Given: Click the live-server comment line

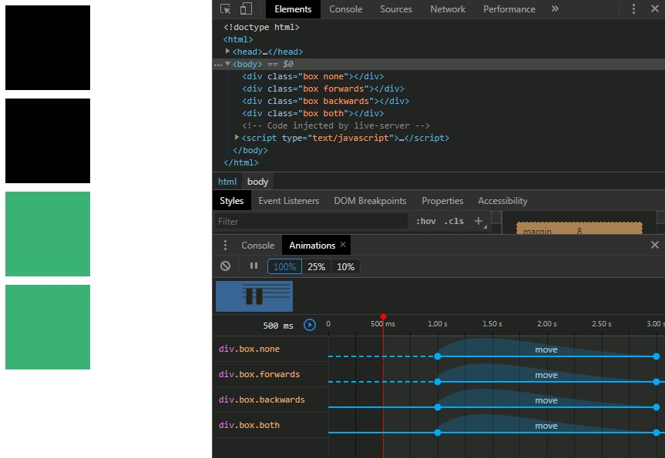Looking at the screenshot, I should 335,125.
